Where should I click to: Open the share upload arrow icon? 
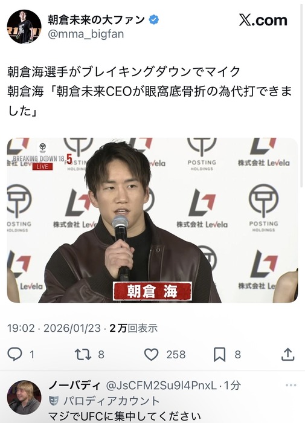(287, 354)
